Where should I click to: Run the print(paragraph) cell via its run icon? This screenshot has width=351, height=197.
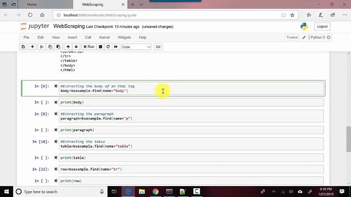pos(56,130)
